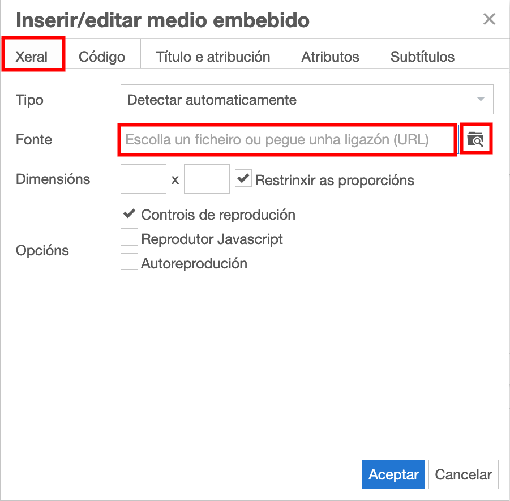Click the Fonte field label
Viewport: 510px width, 501px height.
coord(34,139)
